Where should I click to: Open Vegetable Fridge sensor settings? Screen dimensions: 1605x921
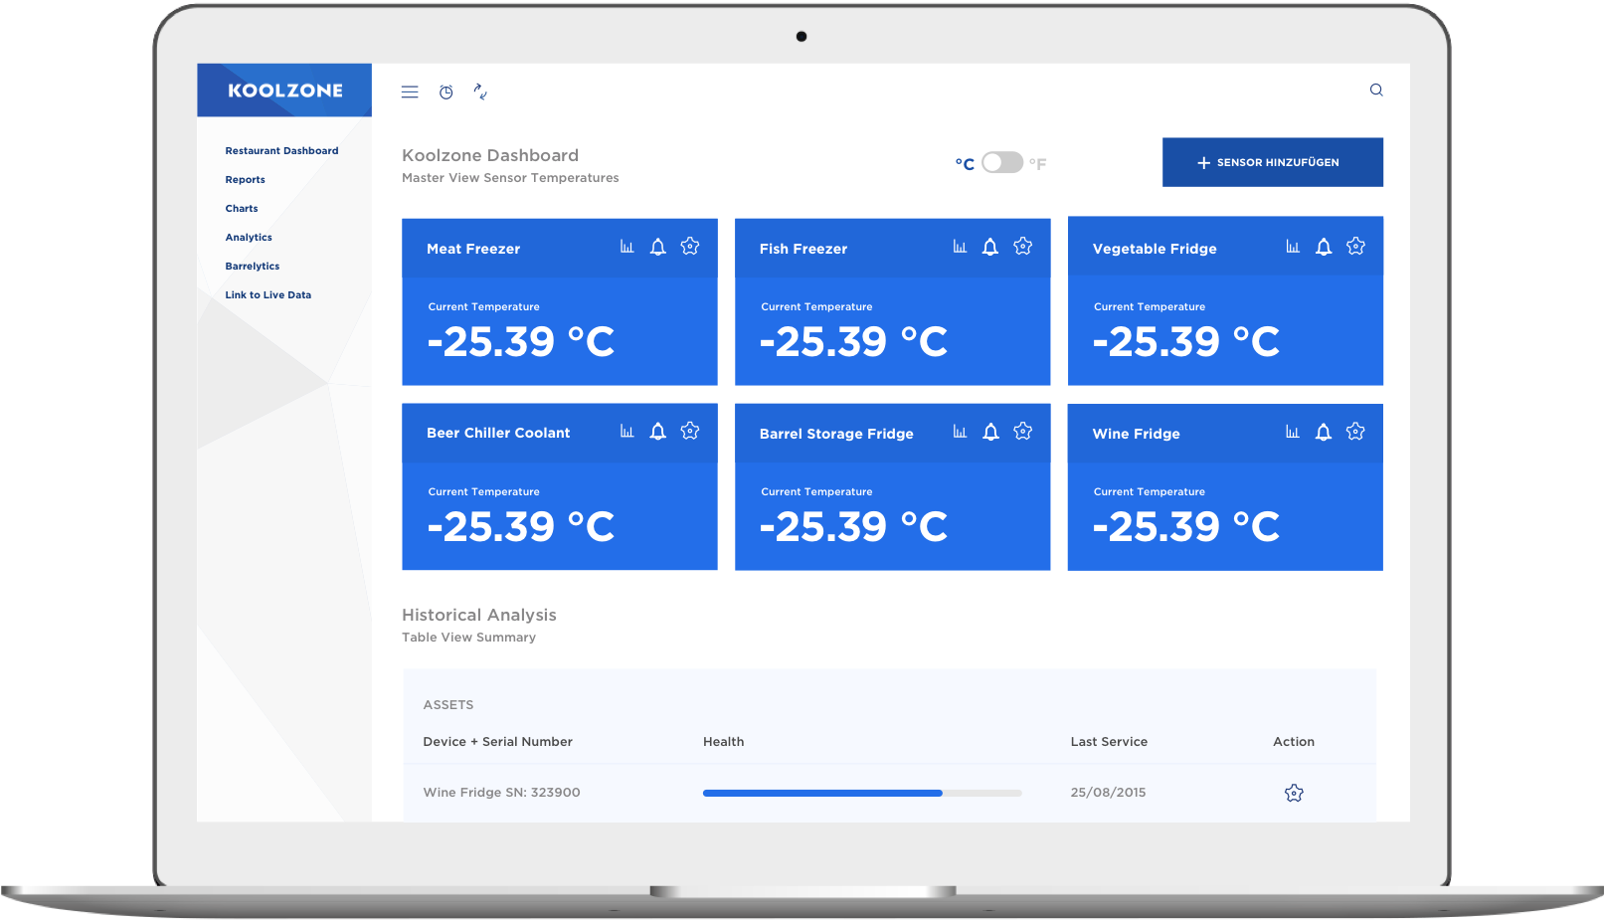1355,247
